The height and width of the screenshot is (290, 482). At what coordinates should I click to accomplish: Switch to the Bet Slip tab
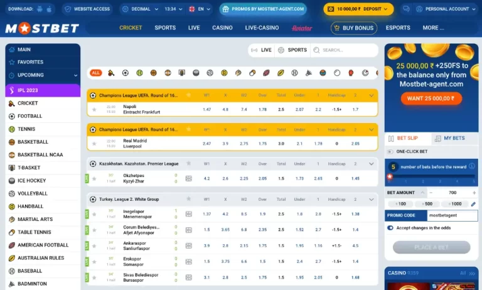(407, 138)
